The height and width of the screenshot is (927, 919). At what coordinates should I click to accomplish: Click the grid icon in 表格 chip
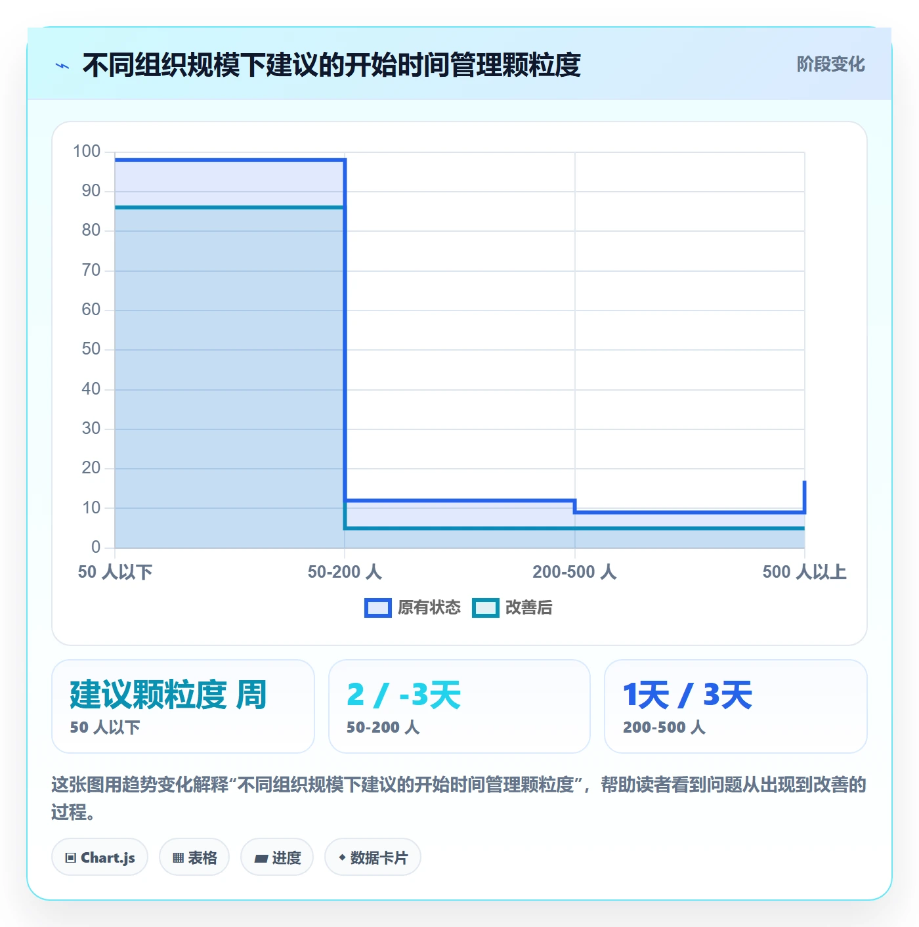178,858
